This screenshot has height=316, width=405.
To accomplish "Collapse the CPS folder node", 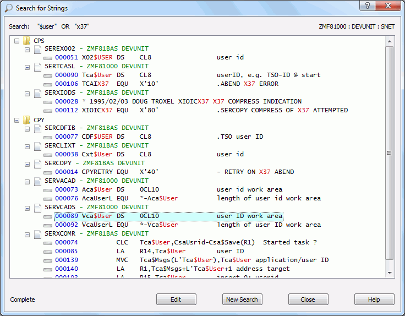I will pos(17,41).
